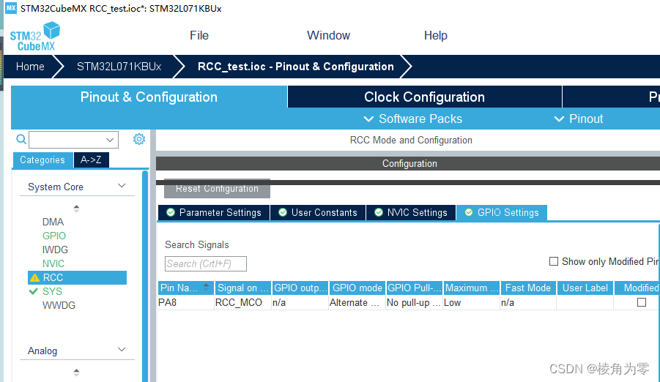
Task: Click the RCC_MCO signal cell
Action: point(243,302)
